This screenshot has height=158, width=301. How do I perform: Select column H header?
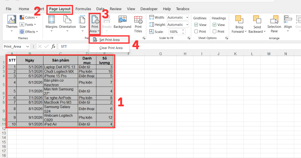pyautogui.click(x=185, y=54)
